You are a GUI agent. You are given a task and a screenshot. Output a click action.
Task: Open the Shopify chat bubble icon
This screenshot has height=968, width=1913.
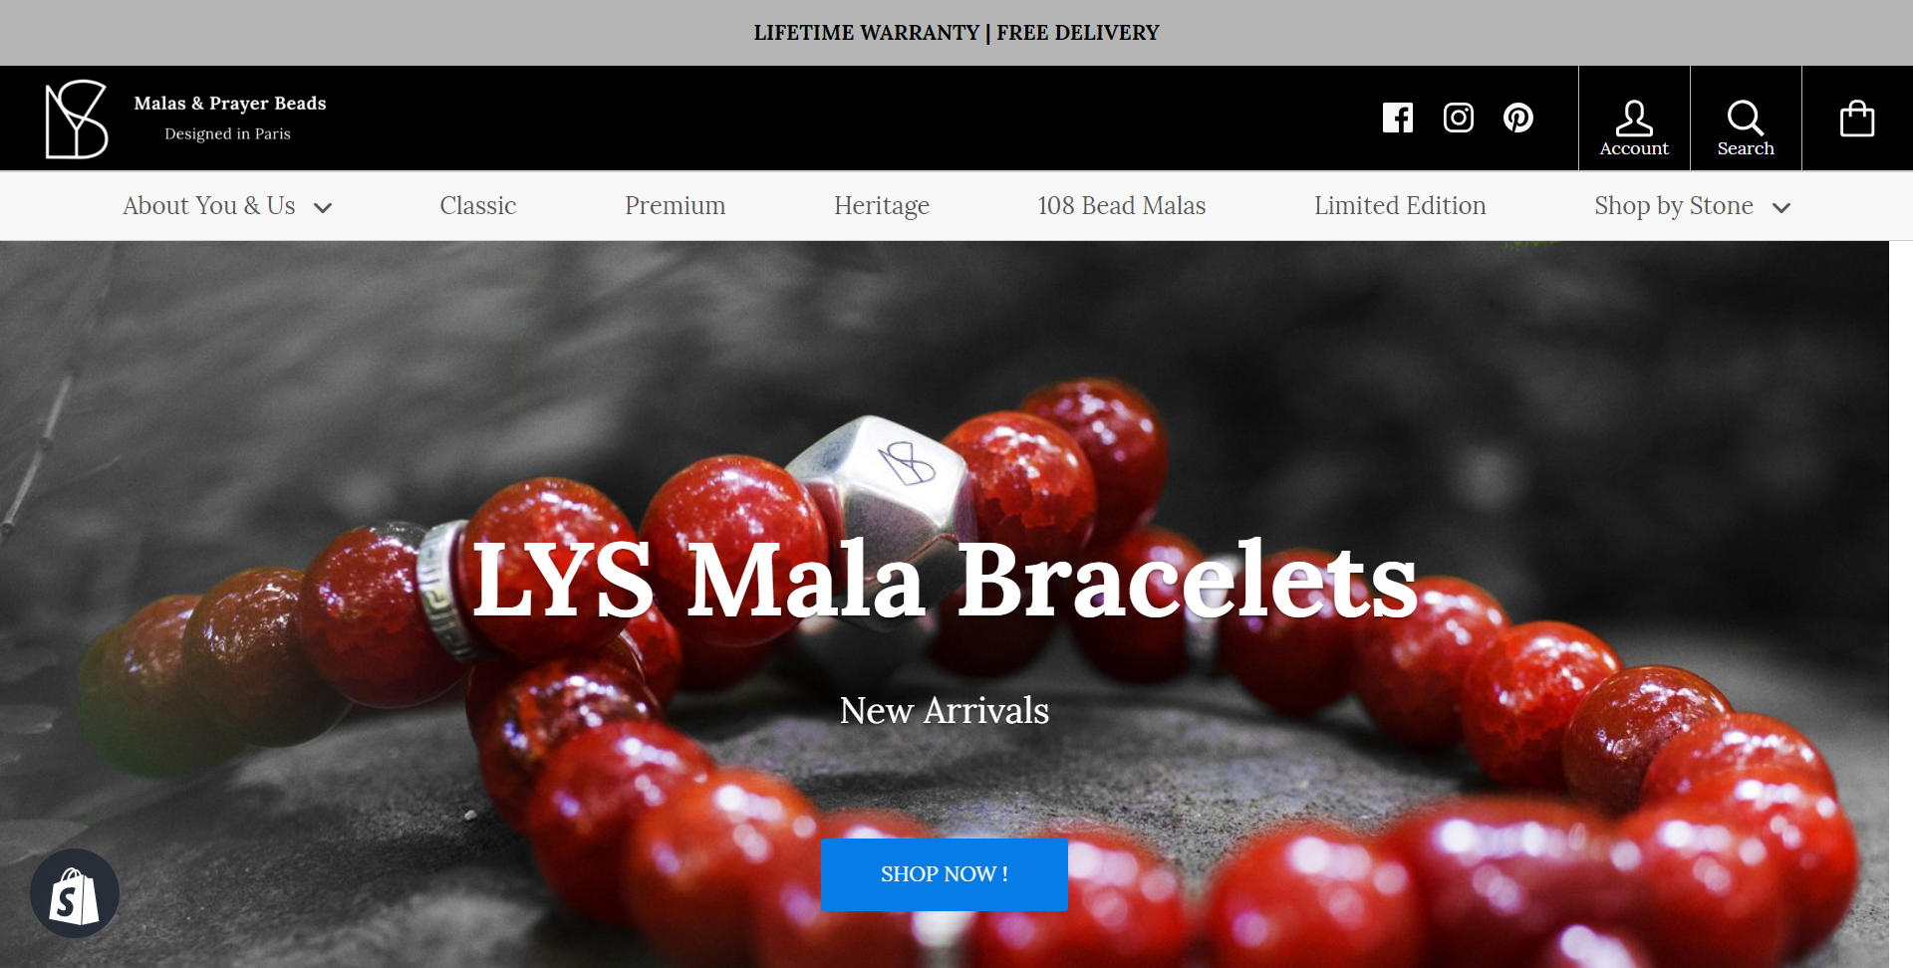pyautogui.click(x=75, y=893)
